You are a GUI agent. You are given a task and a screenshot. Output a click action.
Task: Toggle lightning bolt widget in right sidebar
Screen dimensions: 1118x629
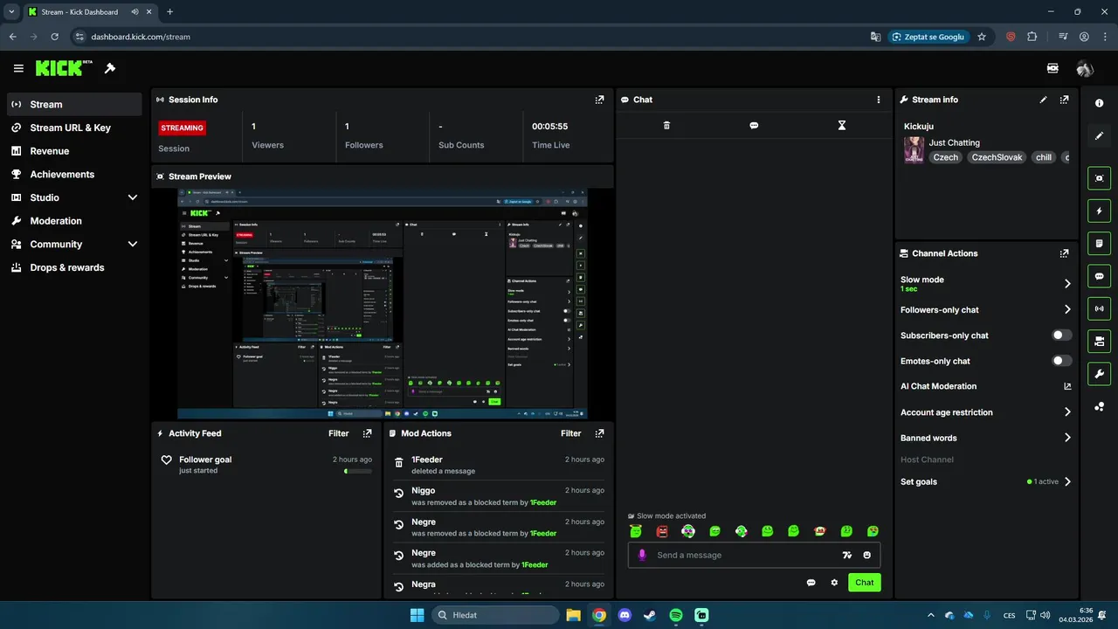(1099, 211)
